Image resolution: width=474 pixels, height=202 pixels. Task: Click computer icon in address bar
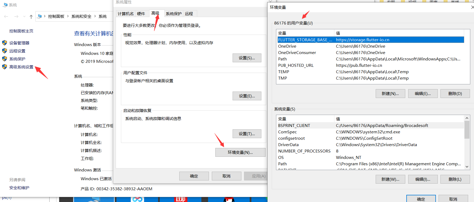coord(40,16)
